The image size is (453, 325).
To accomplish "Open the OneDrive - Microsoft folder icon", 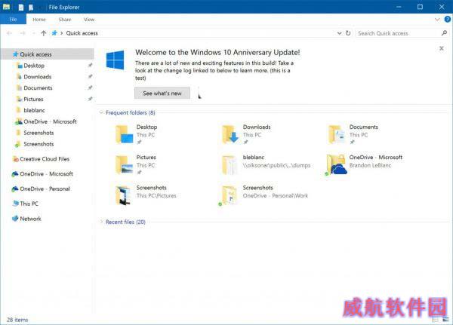I will coord(336,164).
